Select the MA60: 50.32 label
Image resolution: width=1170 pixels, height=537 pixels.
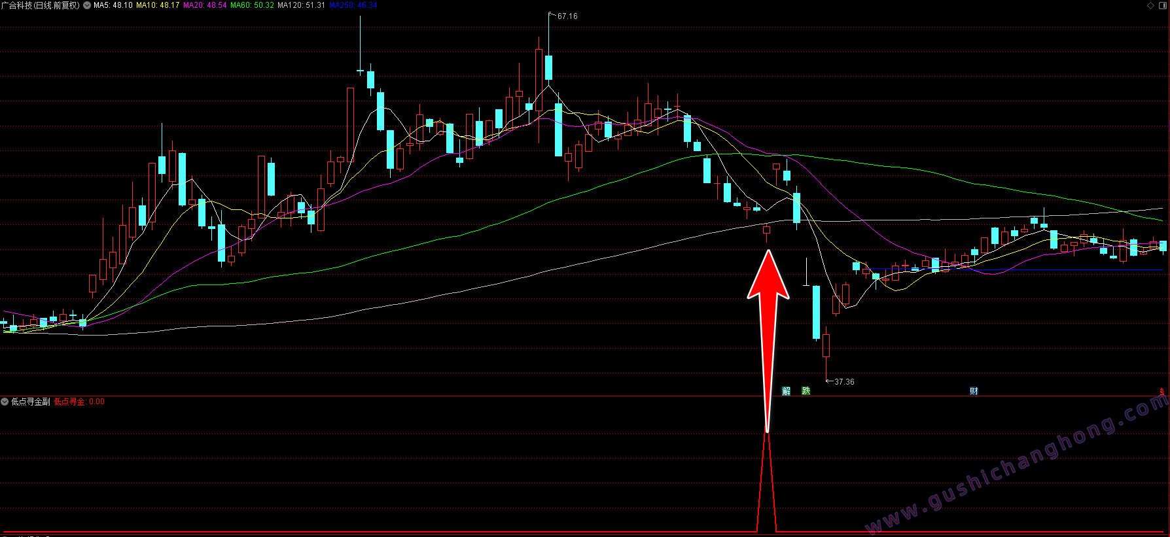tap(252, 5)
